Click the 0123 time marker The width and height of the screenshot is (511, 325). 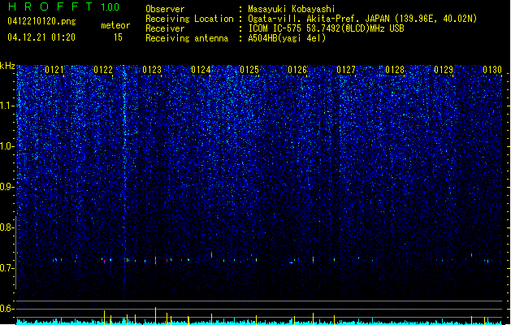[152, 70]
